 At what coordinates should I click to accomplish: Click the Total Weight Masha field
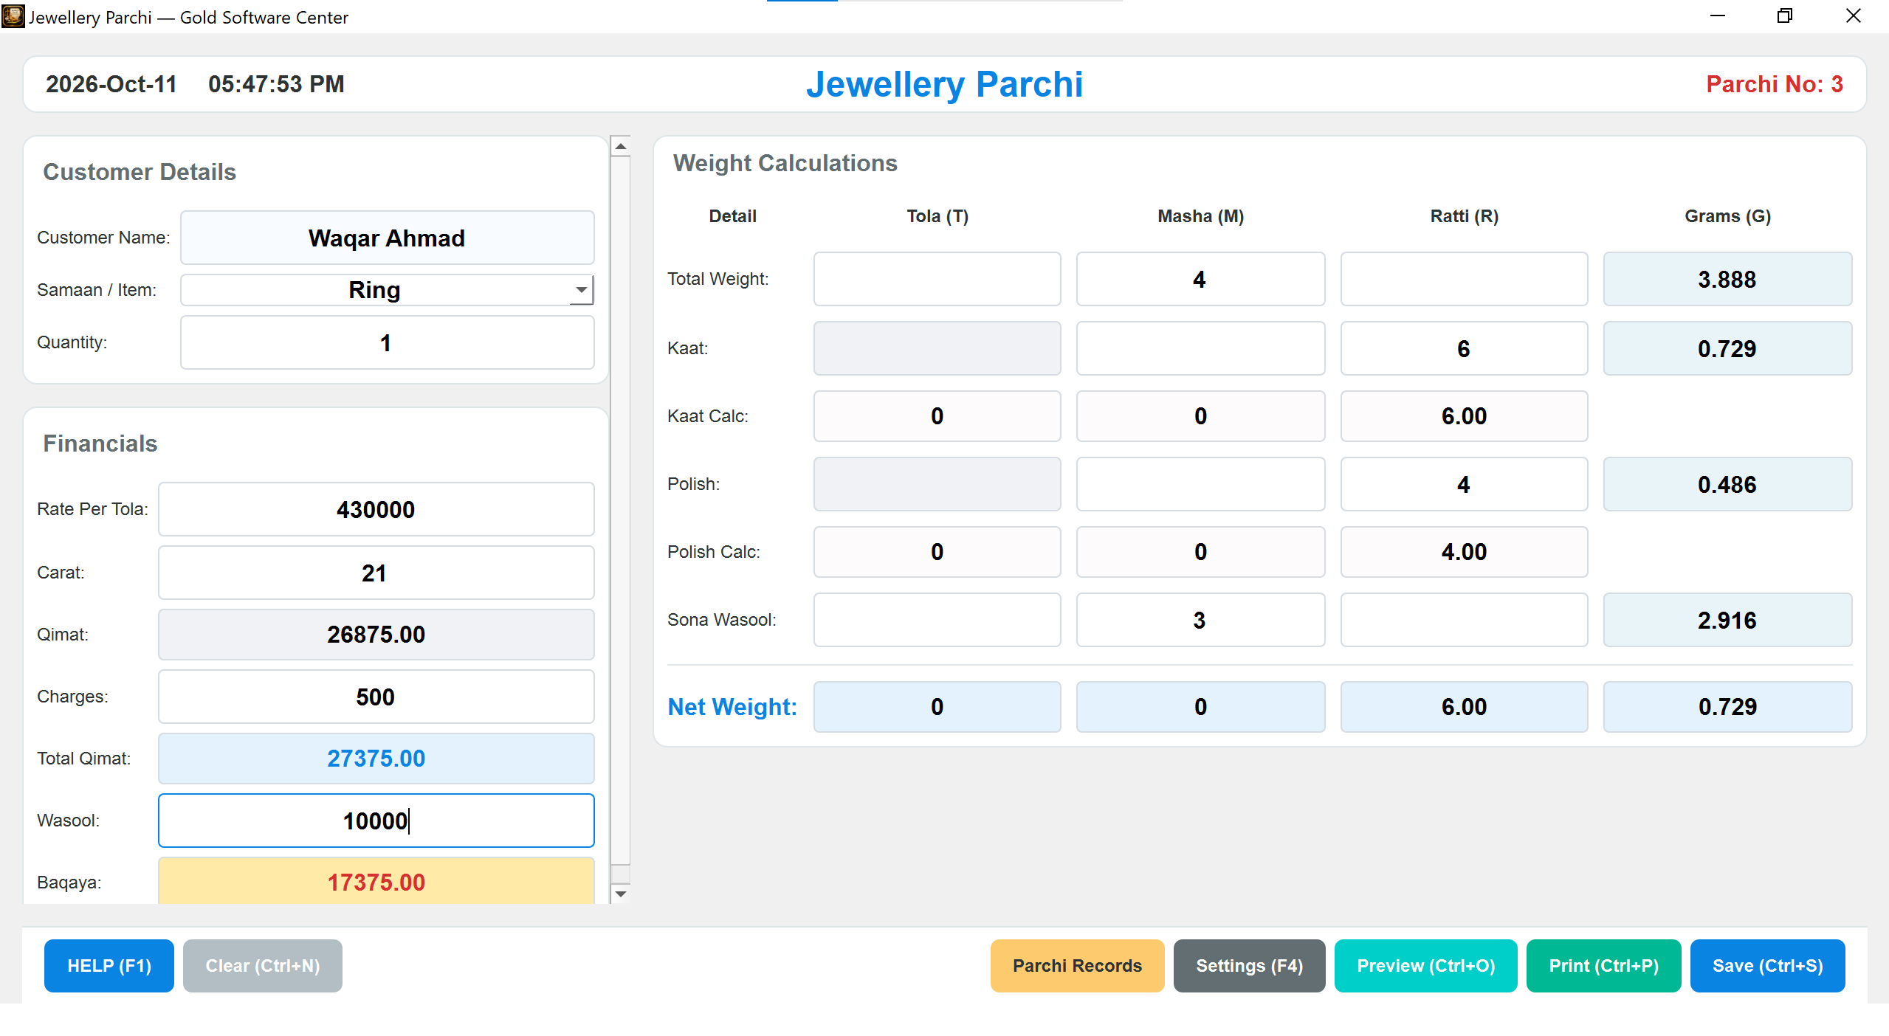pos(1200,279)
